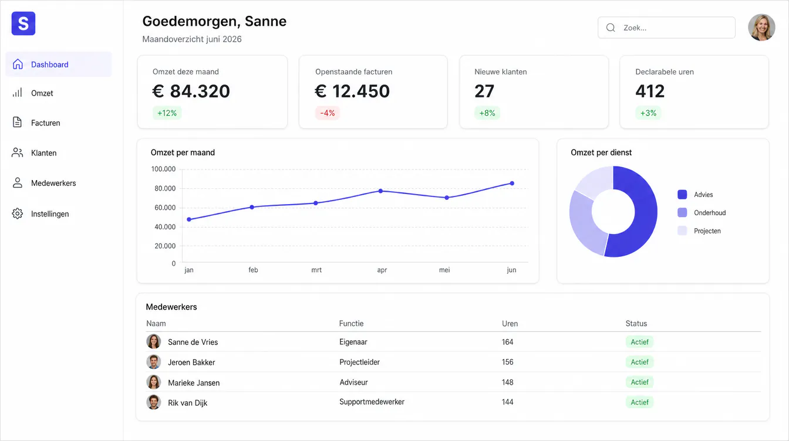Click the +3% badge under Declarabele uren
The width and height of the screenshot is (789, 441).
coord(648,113)
